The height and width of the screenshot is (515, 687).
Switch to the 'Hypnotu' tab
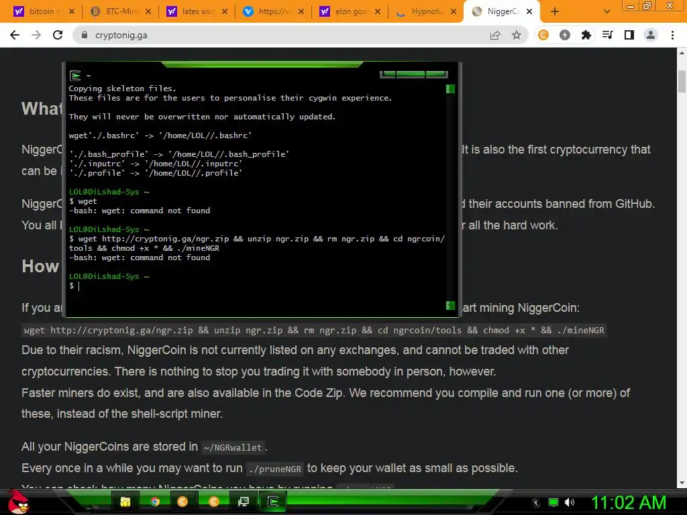(x=427, y=11)
